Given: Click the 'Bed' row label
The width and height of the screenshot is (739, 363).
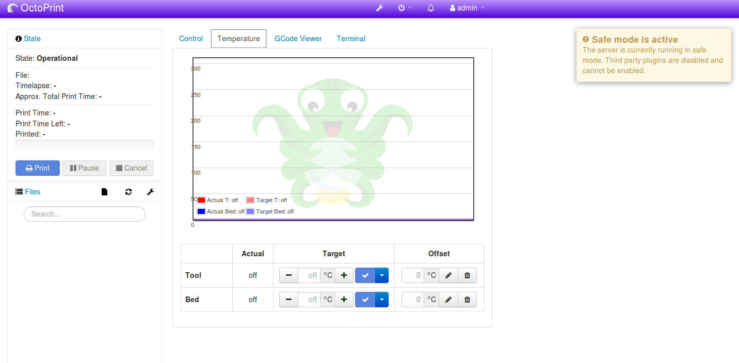Looking at the screenshot, I should (x=192, y=300).
